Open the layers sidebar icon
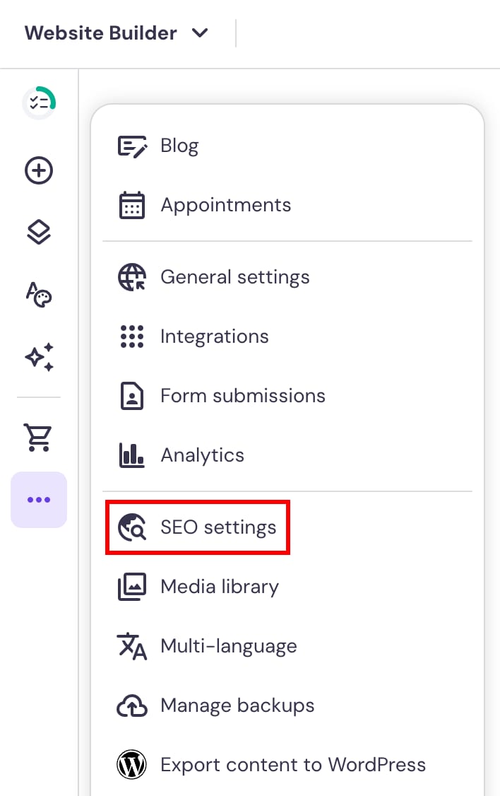Screen dimensions: 500x796 [39, 233]
